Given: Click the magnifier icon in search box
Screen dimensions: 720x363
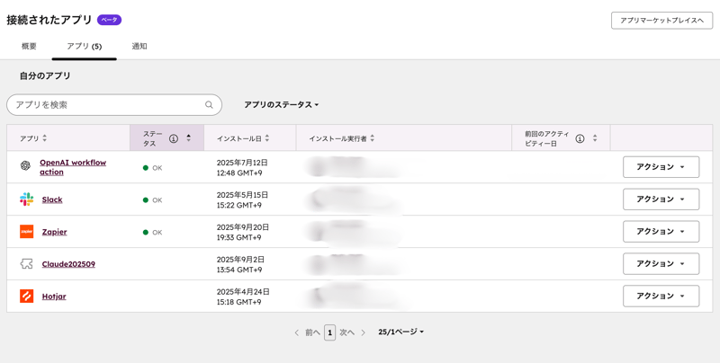Looking at the screenshot, I should tap(209, 105).
